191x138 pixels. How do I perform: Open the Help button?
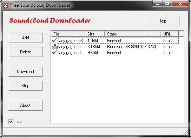tap(162, 21)
